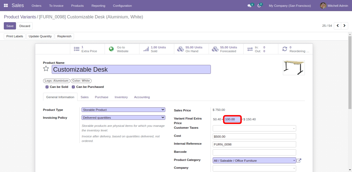Open the apps grid menu icon

[x=6, y=5]
